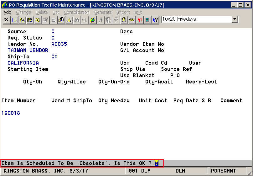Click the grayed properties icon

coord(45,20)
